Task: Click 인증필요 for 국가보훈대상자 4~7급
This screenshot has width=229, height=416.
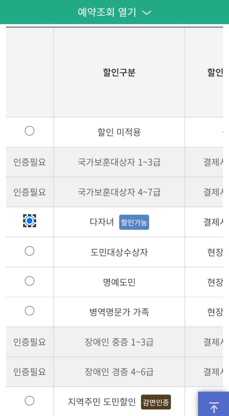Action: [x=30, y=192]
